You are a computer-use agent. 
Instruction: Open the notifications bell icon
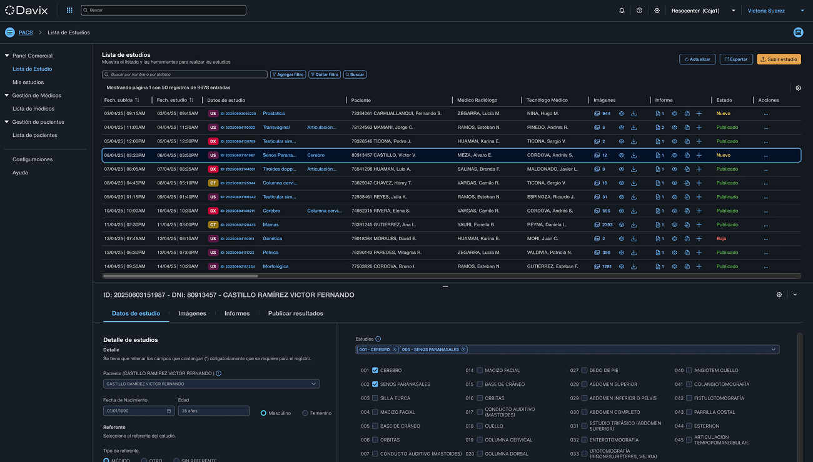[x=622, y=11]
